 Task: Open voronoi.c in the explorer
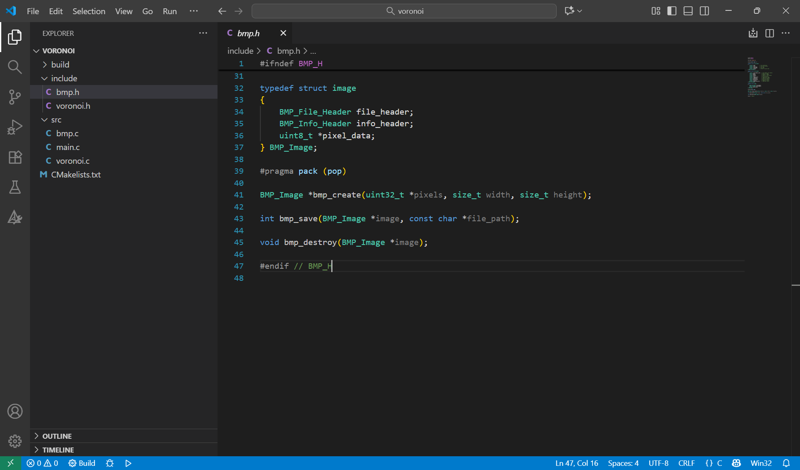tap(72, 161)
